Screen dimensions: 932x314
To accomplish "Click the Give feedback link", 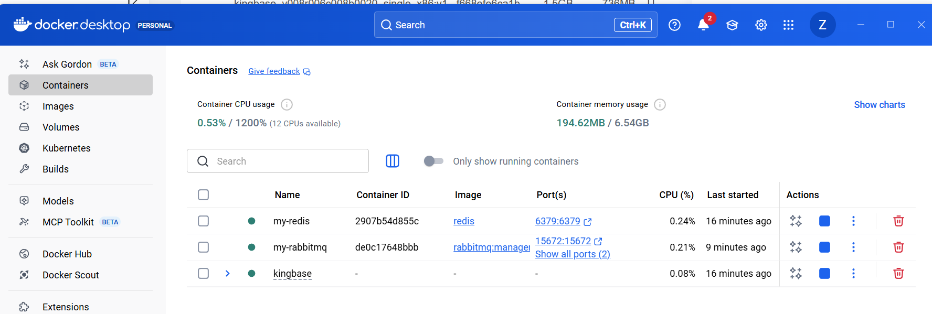I will click(x=279, y=71).
